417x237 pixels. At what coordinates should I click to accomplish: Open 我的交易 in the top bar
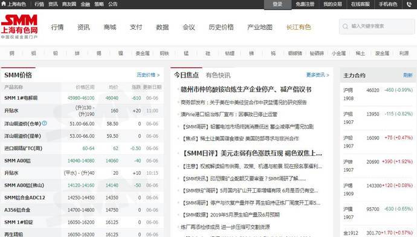pyautogui.click(x=332, y=4)
